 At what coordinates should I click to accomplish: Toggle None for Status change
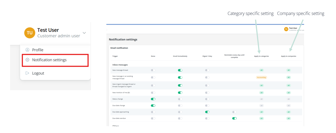pyautogui.click(x=153, y=99)
